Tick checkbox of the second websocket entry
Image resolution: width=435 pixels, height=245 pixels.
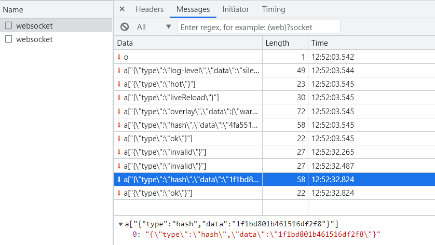(x=9, y=39)
